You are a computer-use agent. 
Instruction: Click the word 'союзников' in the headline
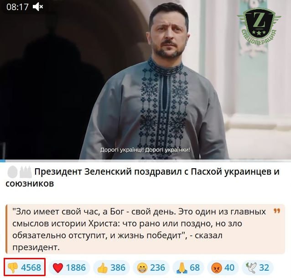30,184
